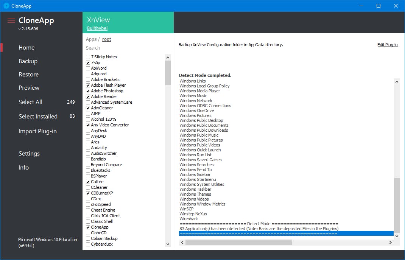The width and height of the screenshot is (405, 260).
Task: Check the Cyberduck checkbox
Action: [x=88, y=244]
